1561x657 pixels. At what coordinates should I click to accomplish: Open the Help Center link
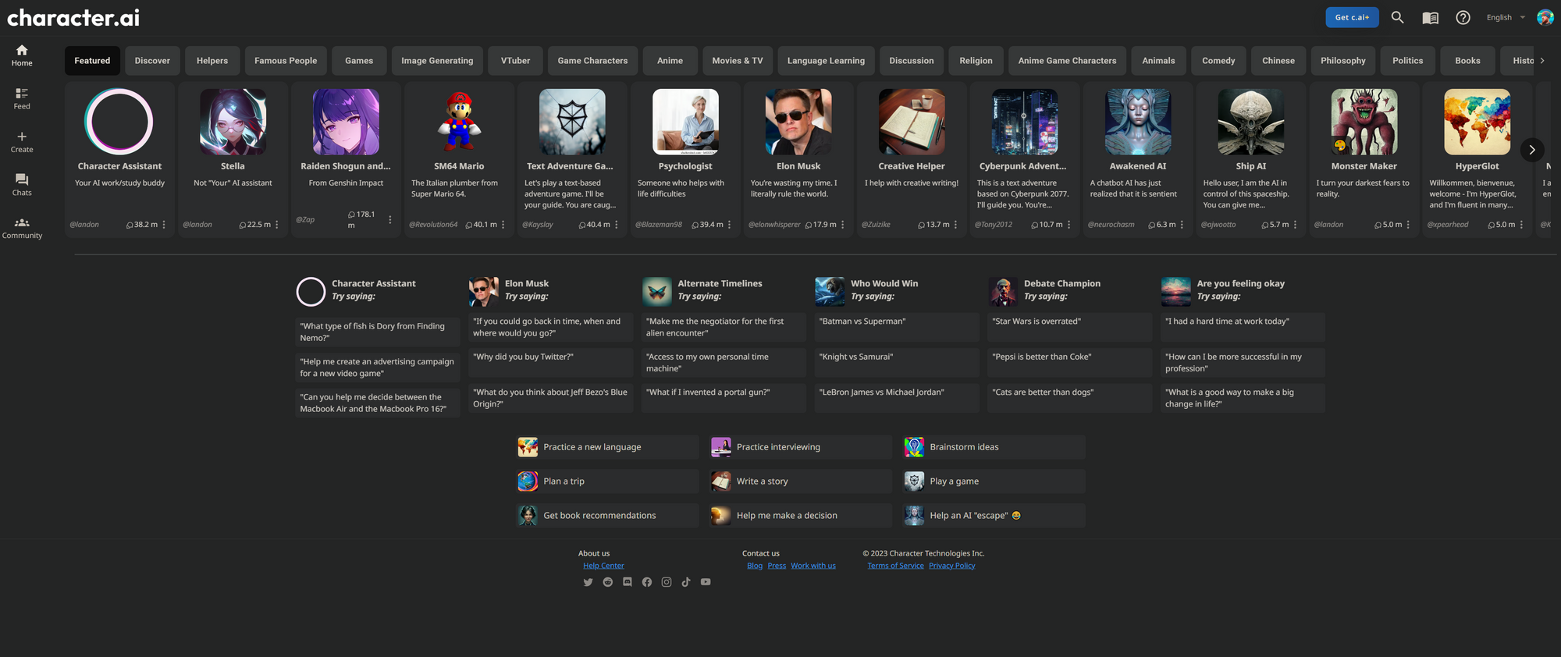click(x=603, y=566)
